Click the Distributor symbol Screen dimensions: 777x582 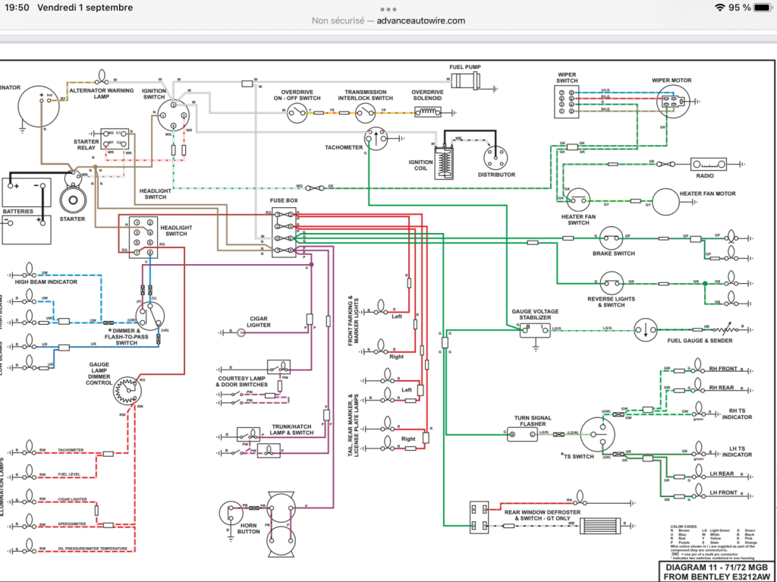[x=496, y=158]
